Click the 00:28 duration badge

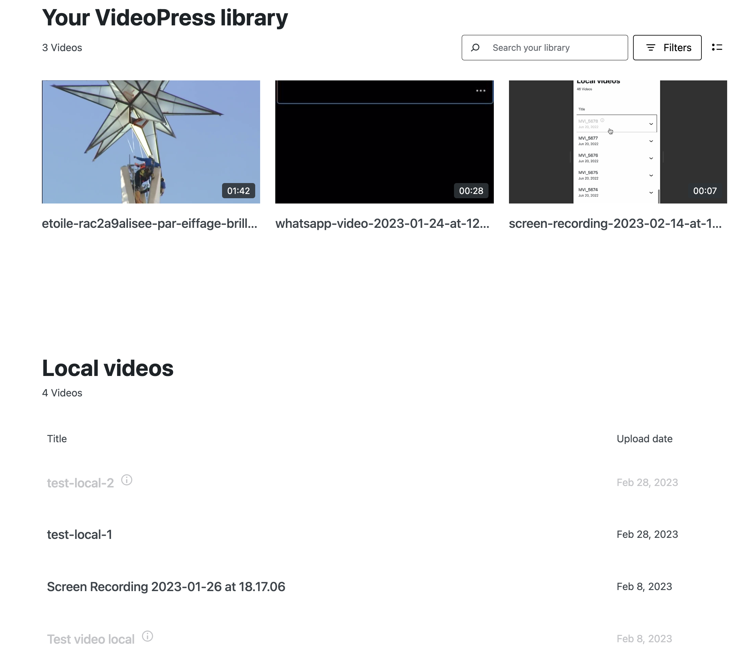[x=471, y=191]
